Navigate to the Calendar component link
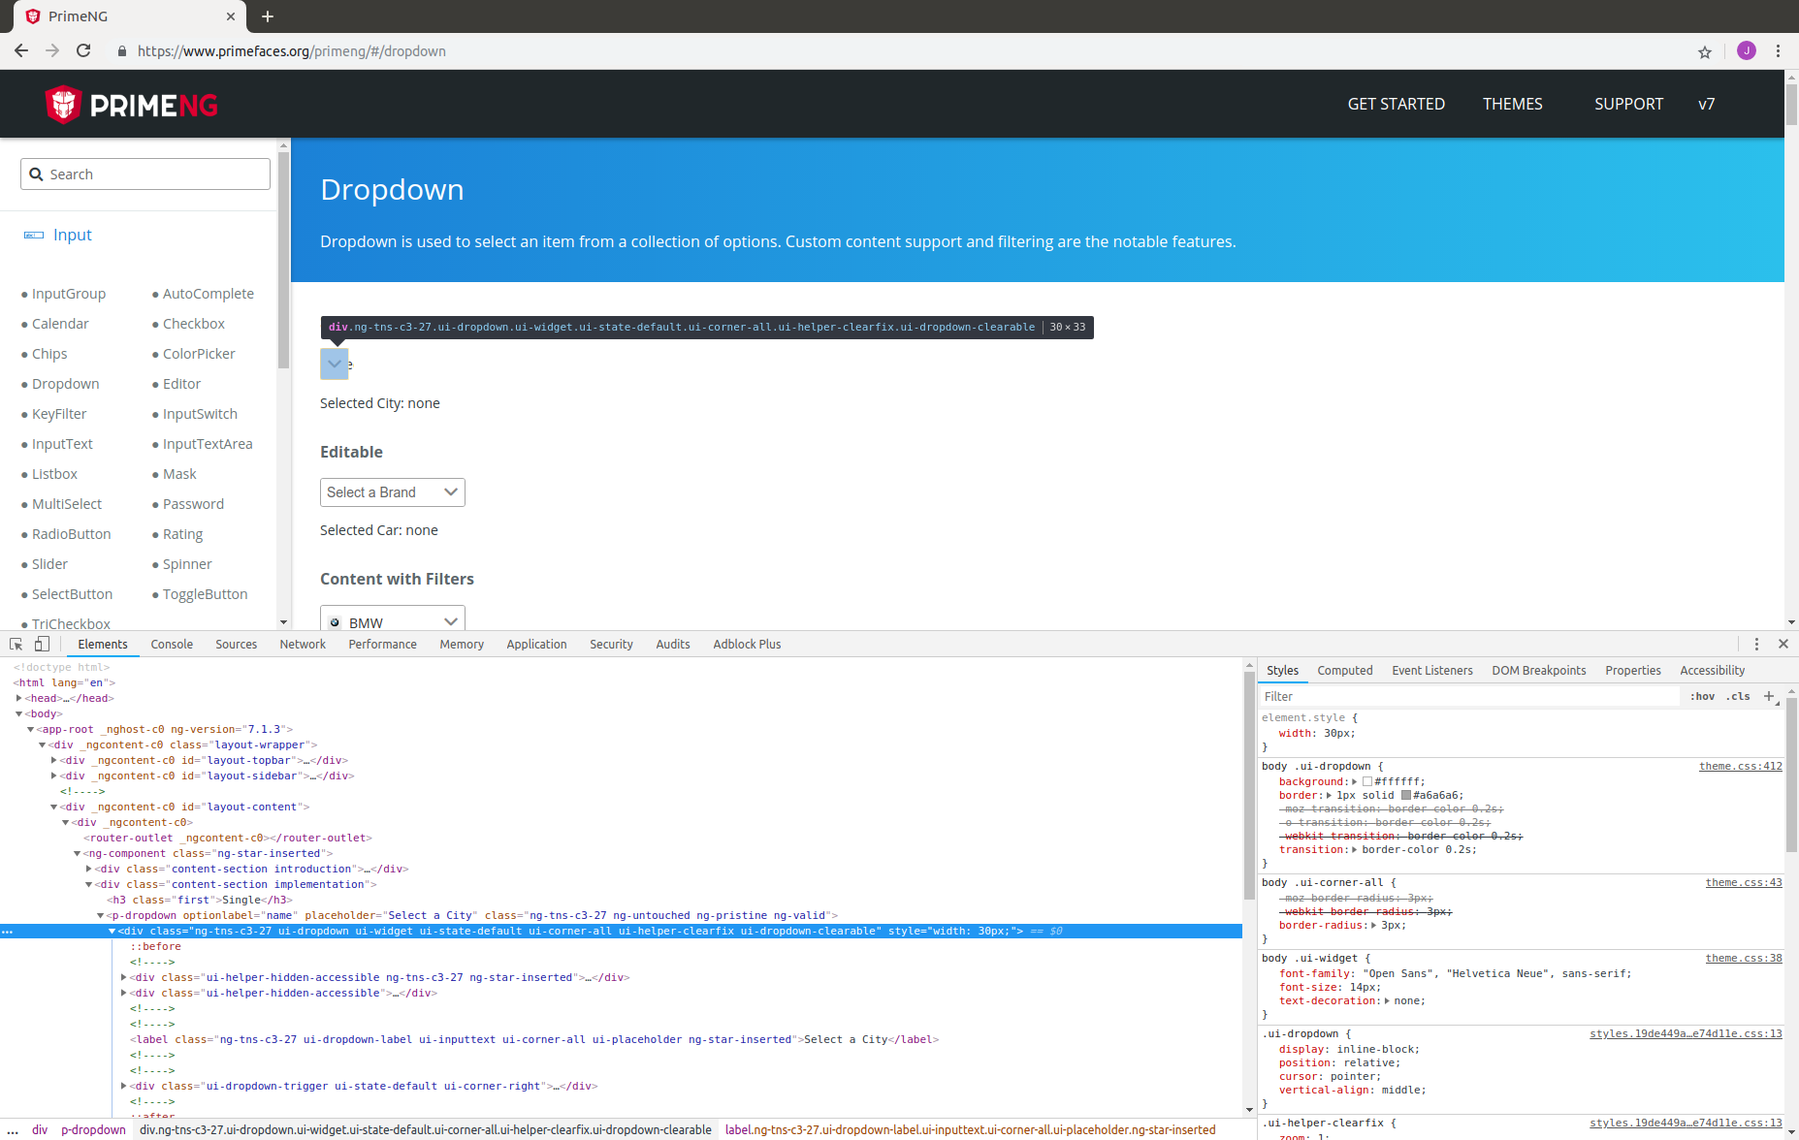The height and width of the screenshot is (1140, 1799). 60,324
